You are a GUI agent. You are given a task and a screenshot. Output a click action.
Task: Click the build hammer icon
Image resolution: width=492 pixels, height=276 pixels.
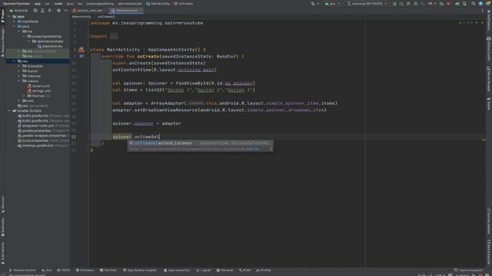(x=313, y=3)
